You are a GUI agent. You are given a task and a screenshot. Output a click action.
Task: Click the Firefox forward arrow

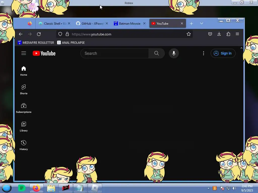30,34
